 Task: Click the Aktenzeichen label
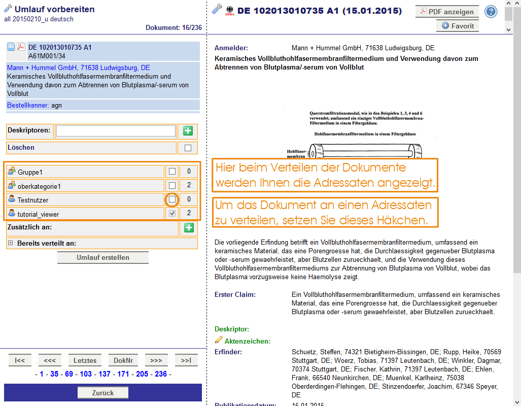(248, 341)
